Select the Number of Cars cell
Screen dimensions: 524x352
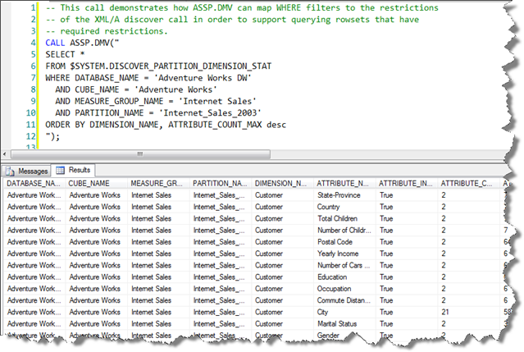(344, 265)
